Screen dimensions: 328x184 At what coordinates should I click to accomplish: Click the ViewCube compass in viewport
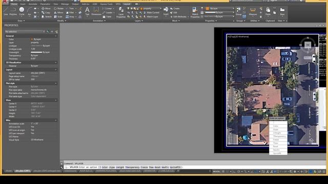(307, 44)
